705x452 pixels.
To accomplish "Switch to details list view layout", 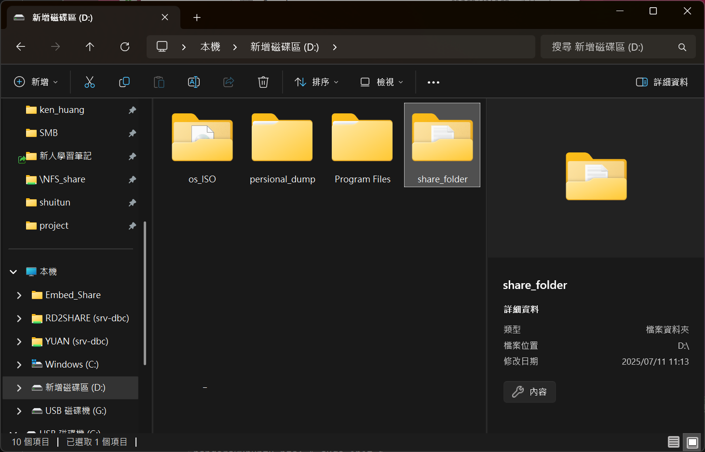I will tap(673, 442).
